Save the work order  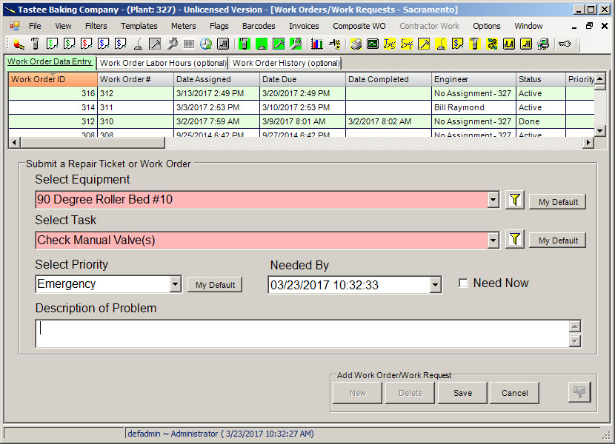point(462,393)
